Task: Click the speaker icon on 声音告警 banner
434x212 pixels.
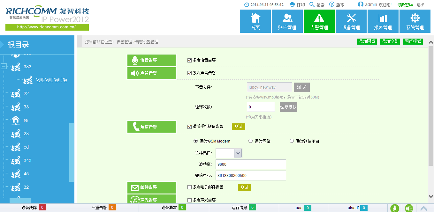Action: click(134, 73)
